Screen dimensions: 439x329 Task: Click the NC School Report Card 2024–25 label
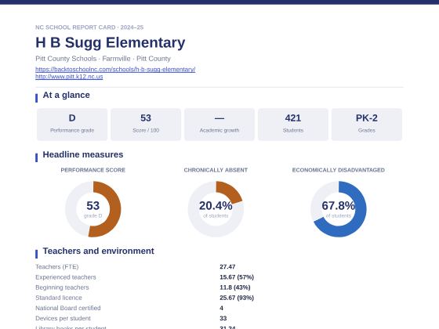[89, 27]
